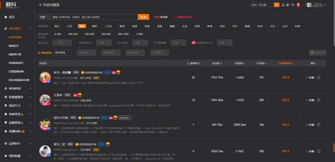This screenshot has width=335, height=162.
Task: Open 地域找号 in sidebar
Action: [x=13, y=46]
